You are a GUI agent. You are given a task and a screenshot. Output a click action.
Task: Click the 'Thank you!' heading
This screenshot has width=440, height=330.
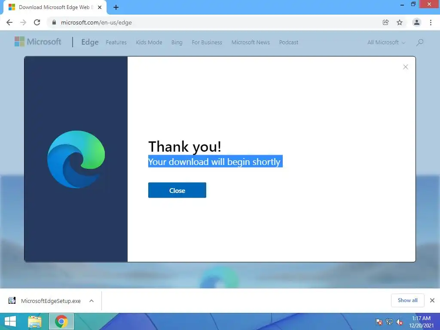tap(185, 147)
